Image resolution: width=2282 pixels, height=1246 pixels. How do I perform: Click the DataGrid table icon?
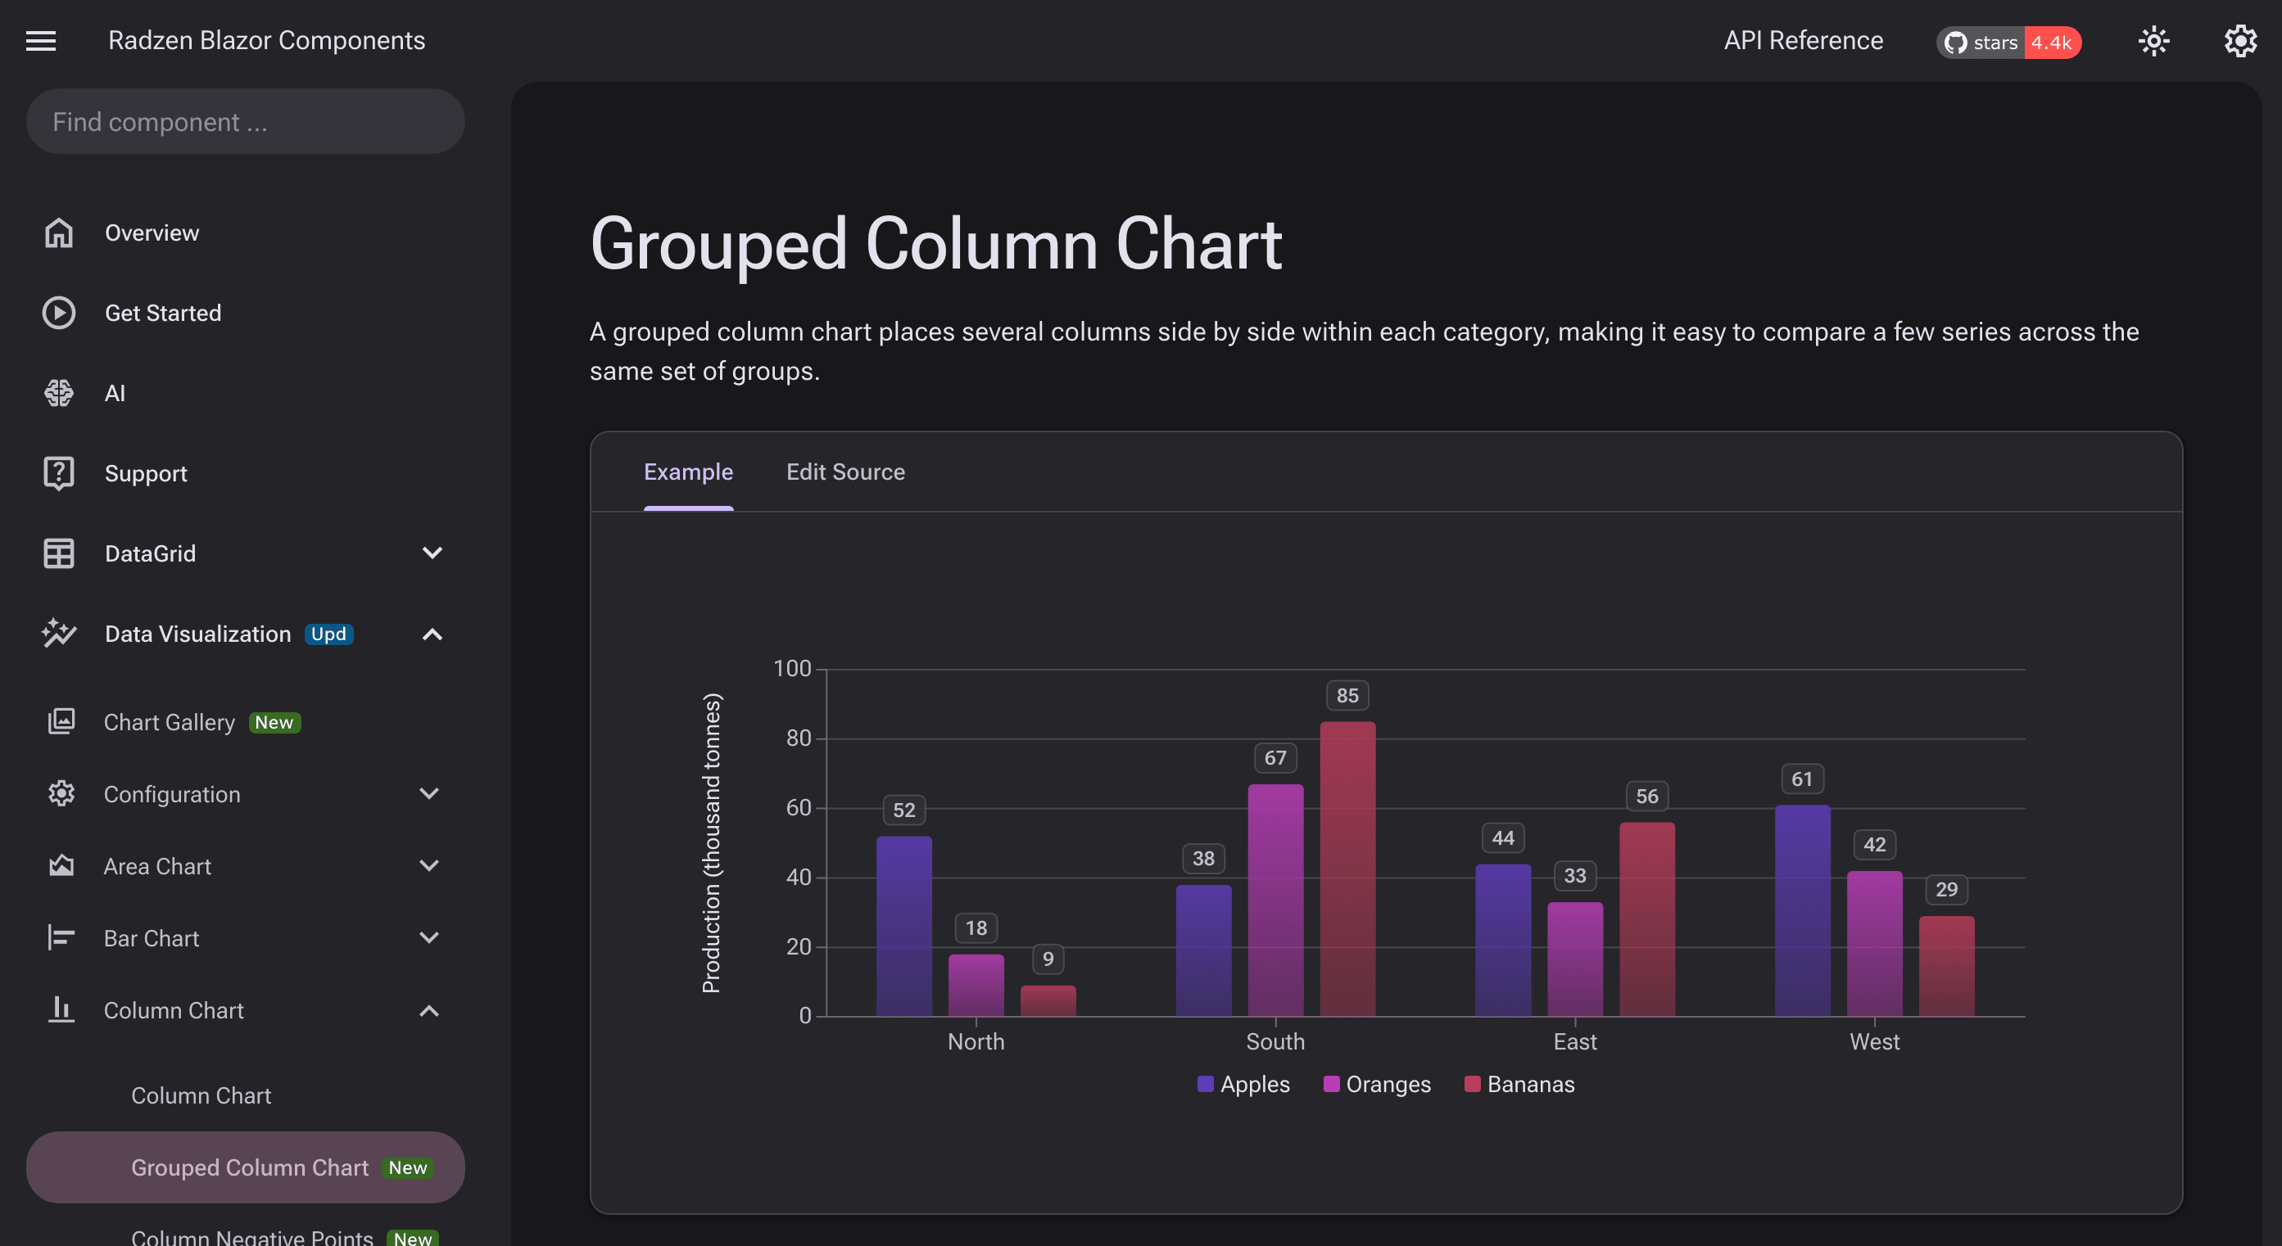click(x=59, y=553)
